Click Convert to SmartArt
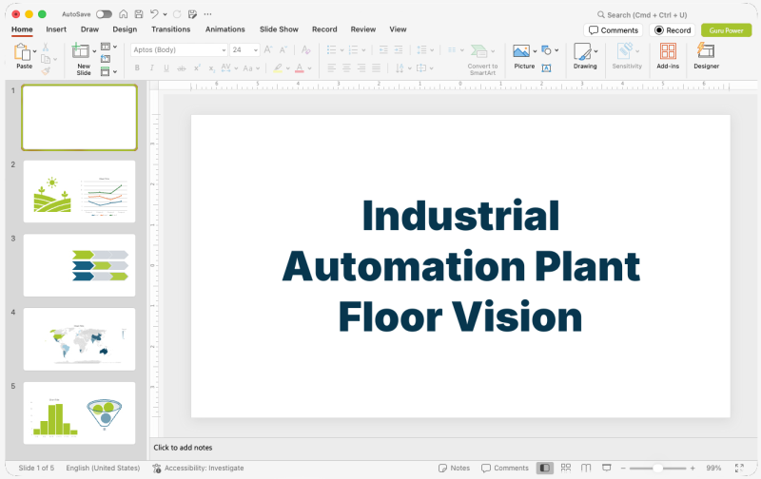Image resolution: width=761 pixels, height=479 pixels. (482, 60)
